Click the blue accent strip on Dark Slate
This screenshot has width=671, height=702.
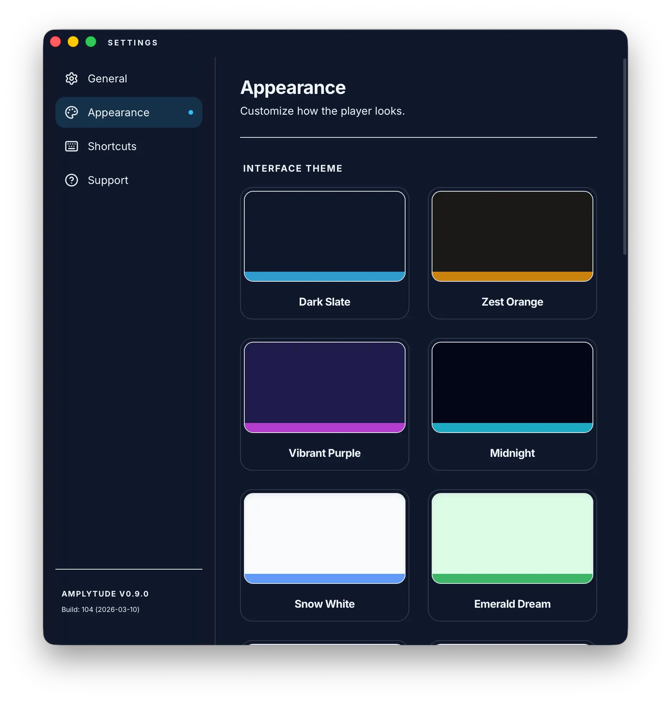point(324,276)
